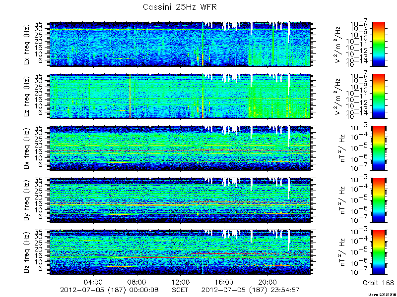
Task: Pick the Bz panel color bar
Action: pos(378,252)
